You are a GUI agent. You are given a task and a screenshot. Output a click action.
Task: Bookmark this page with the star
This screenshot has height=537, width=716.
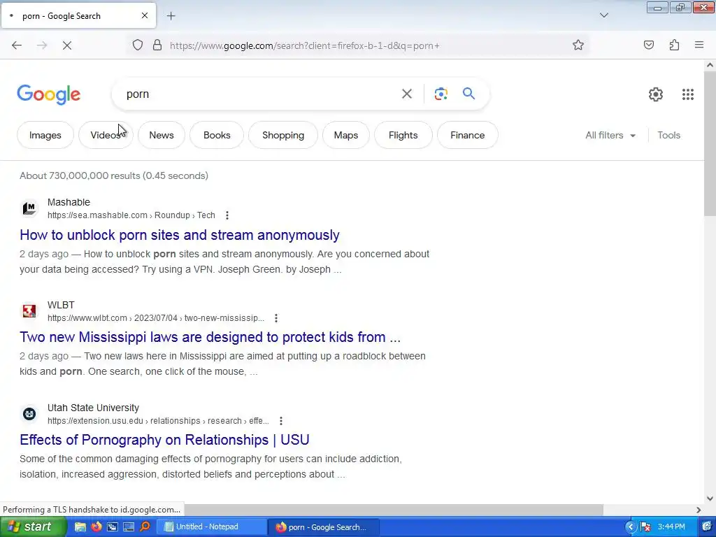pos(578,45)
